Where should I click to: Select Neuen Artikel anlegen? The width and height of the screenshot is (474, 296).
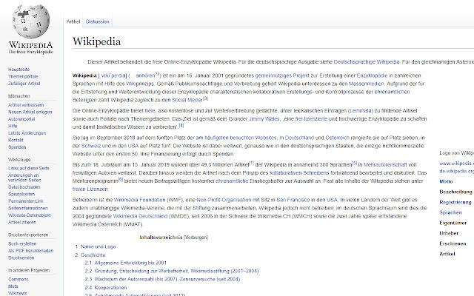(30, 112)
